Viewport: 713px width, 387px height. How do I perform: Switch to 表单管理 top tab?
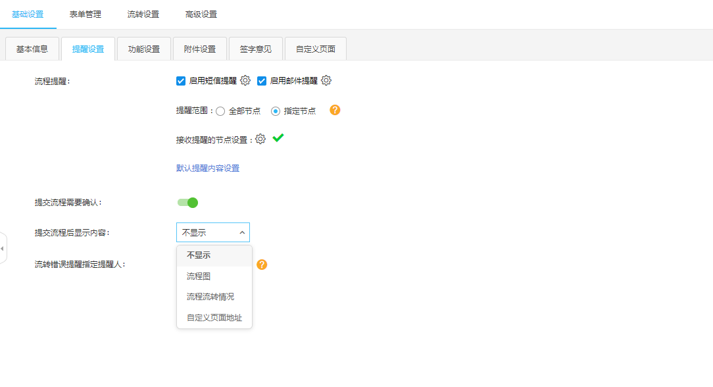click(x=86, y=14)
